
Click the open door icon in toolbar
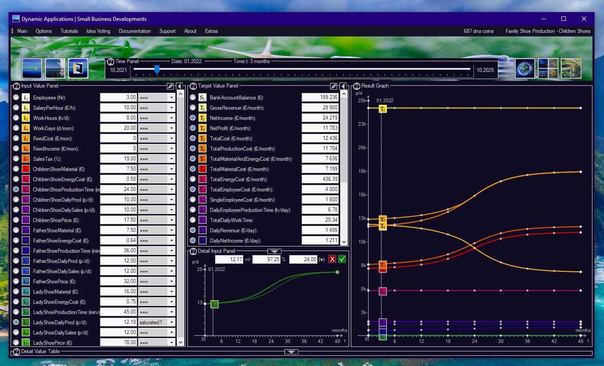pos(78,68)
